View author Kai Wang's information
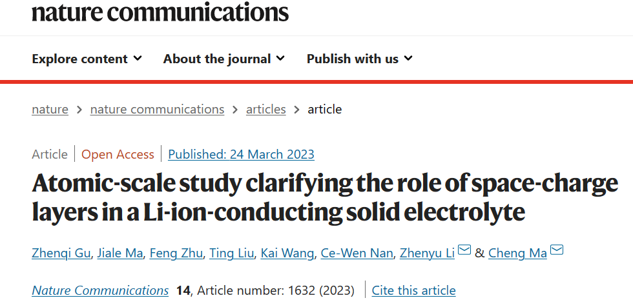Image resolution: width=633 pixels, height=307 pixels. [x=287, y=253]
